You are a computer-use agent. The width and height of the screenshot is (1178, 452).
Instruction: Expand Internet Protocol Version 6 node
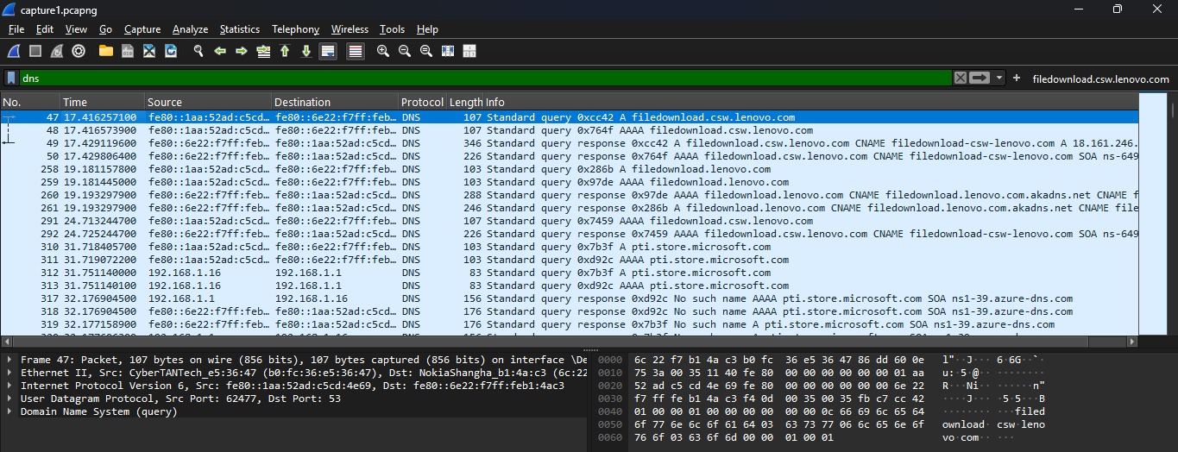[x=9, y=386]
